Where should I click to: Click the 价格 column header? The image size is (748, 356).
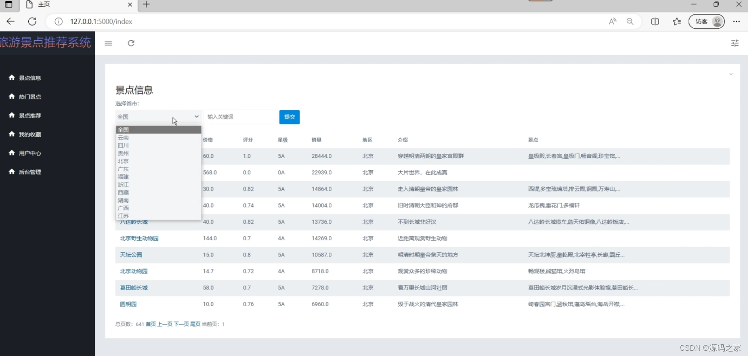point(208,140)
